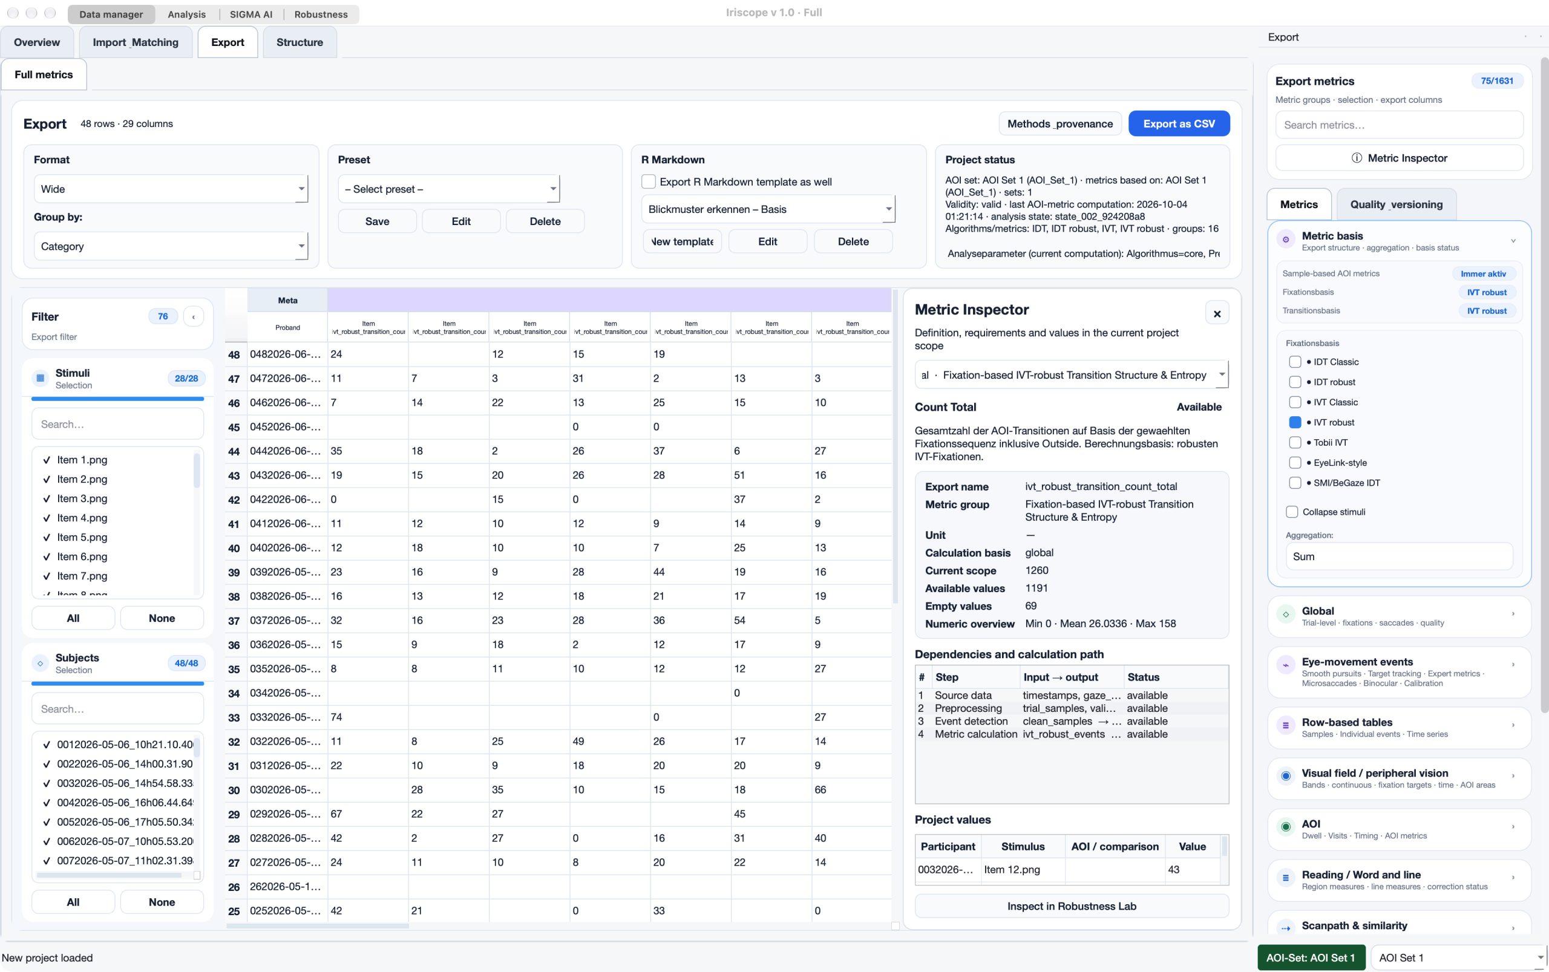The height and width of the screenshot is (972, 1549).
Task: Switch to the Analysis top tab
Action: [x=186, y=14]
